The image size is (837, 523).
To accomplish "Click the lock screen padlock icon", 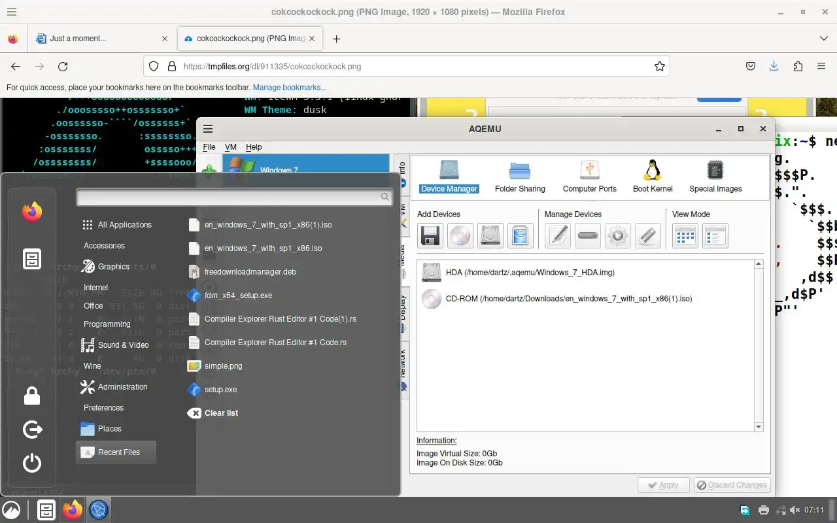I will click(x=32, y=396).
